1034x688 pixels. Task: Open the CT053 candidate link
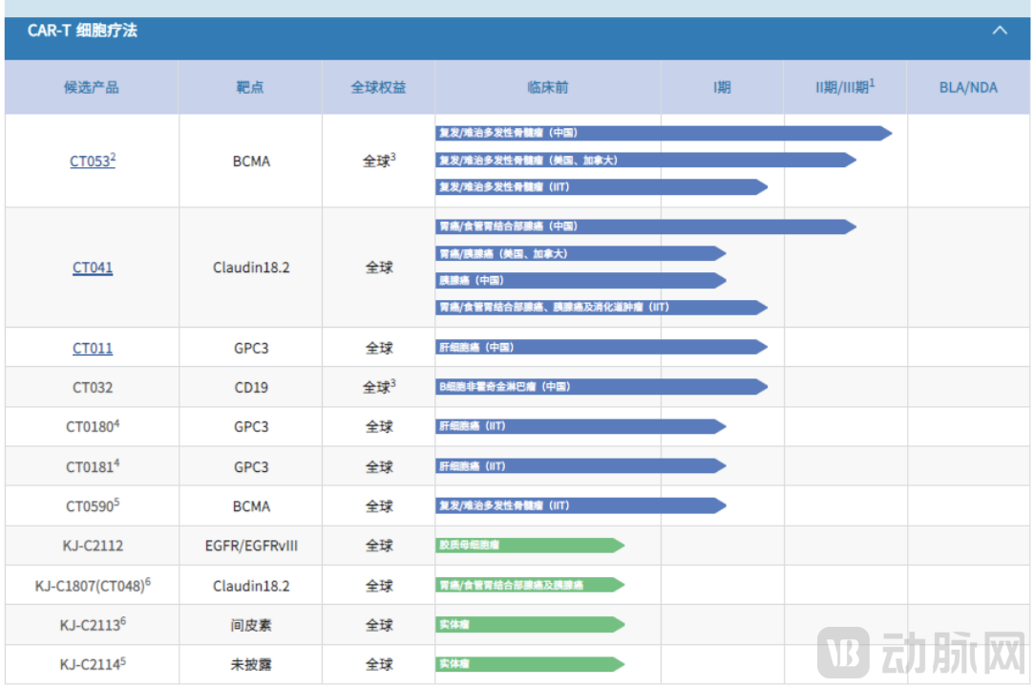(x=90, y=161)
